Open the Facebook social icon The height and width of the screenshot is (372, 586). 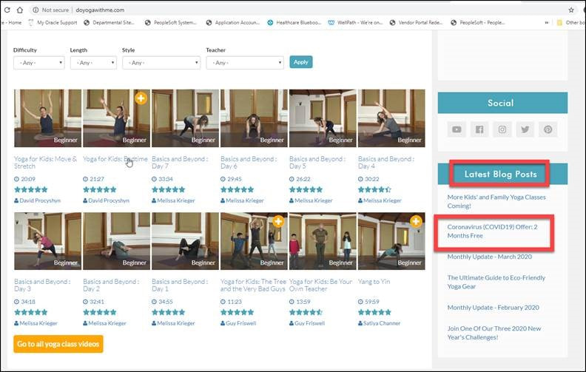(479, 129)
